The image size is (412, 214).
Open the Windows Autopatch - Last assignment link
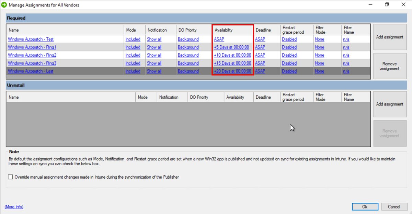(x=30, y=71)
